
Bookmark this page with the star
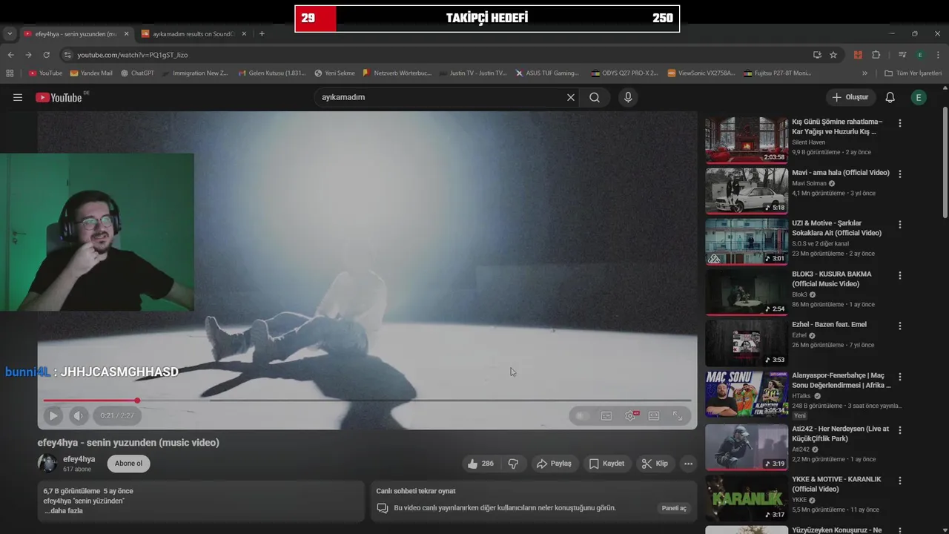[x=833, y=55]
